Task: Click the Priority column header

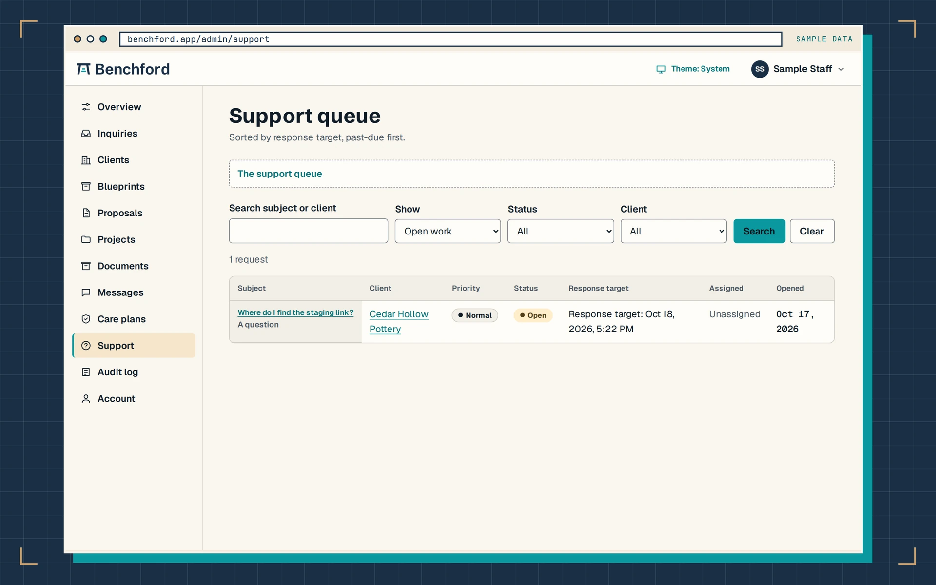Action: [466, 288]
